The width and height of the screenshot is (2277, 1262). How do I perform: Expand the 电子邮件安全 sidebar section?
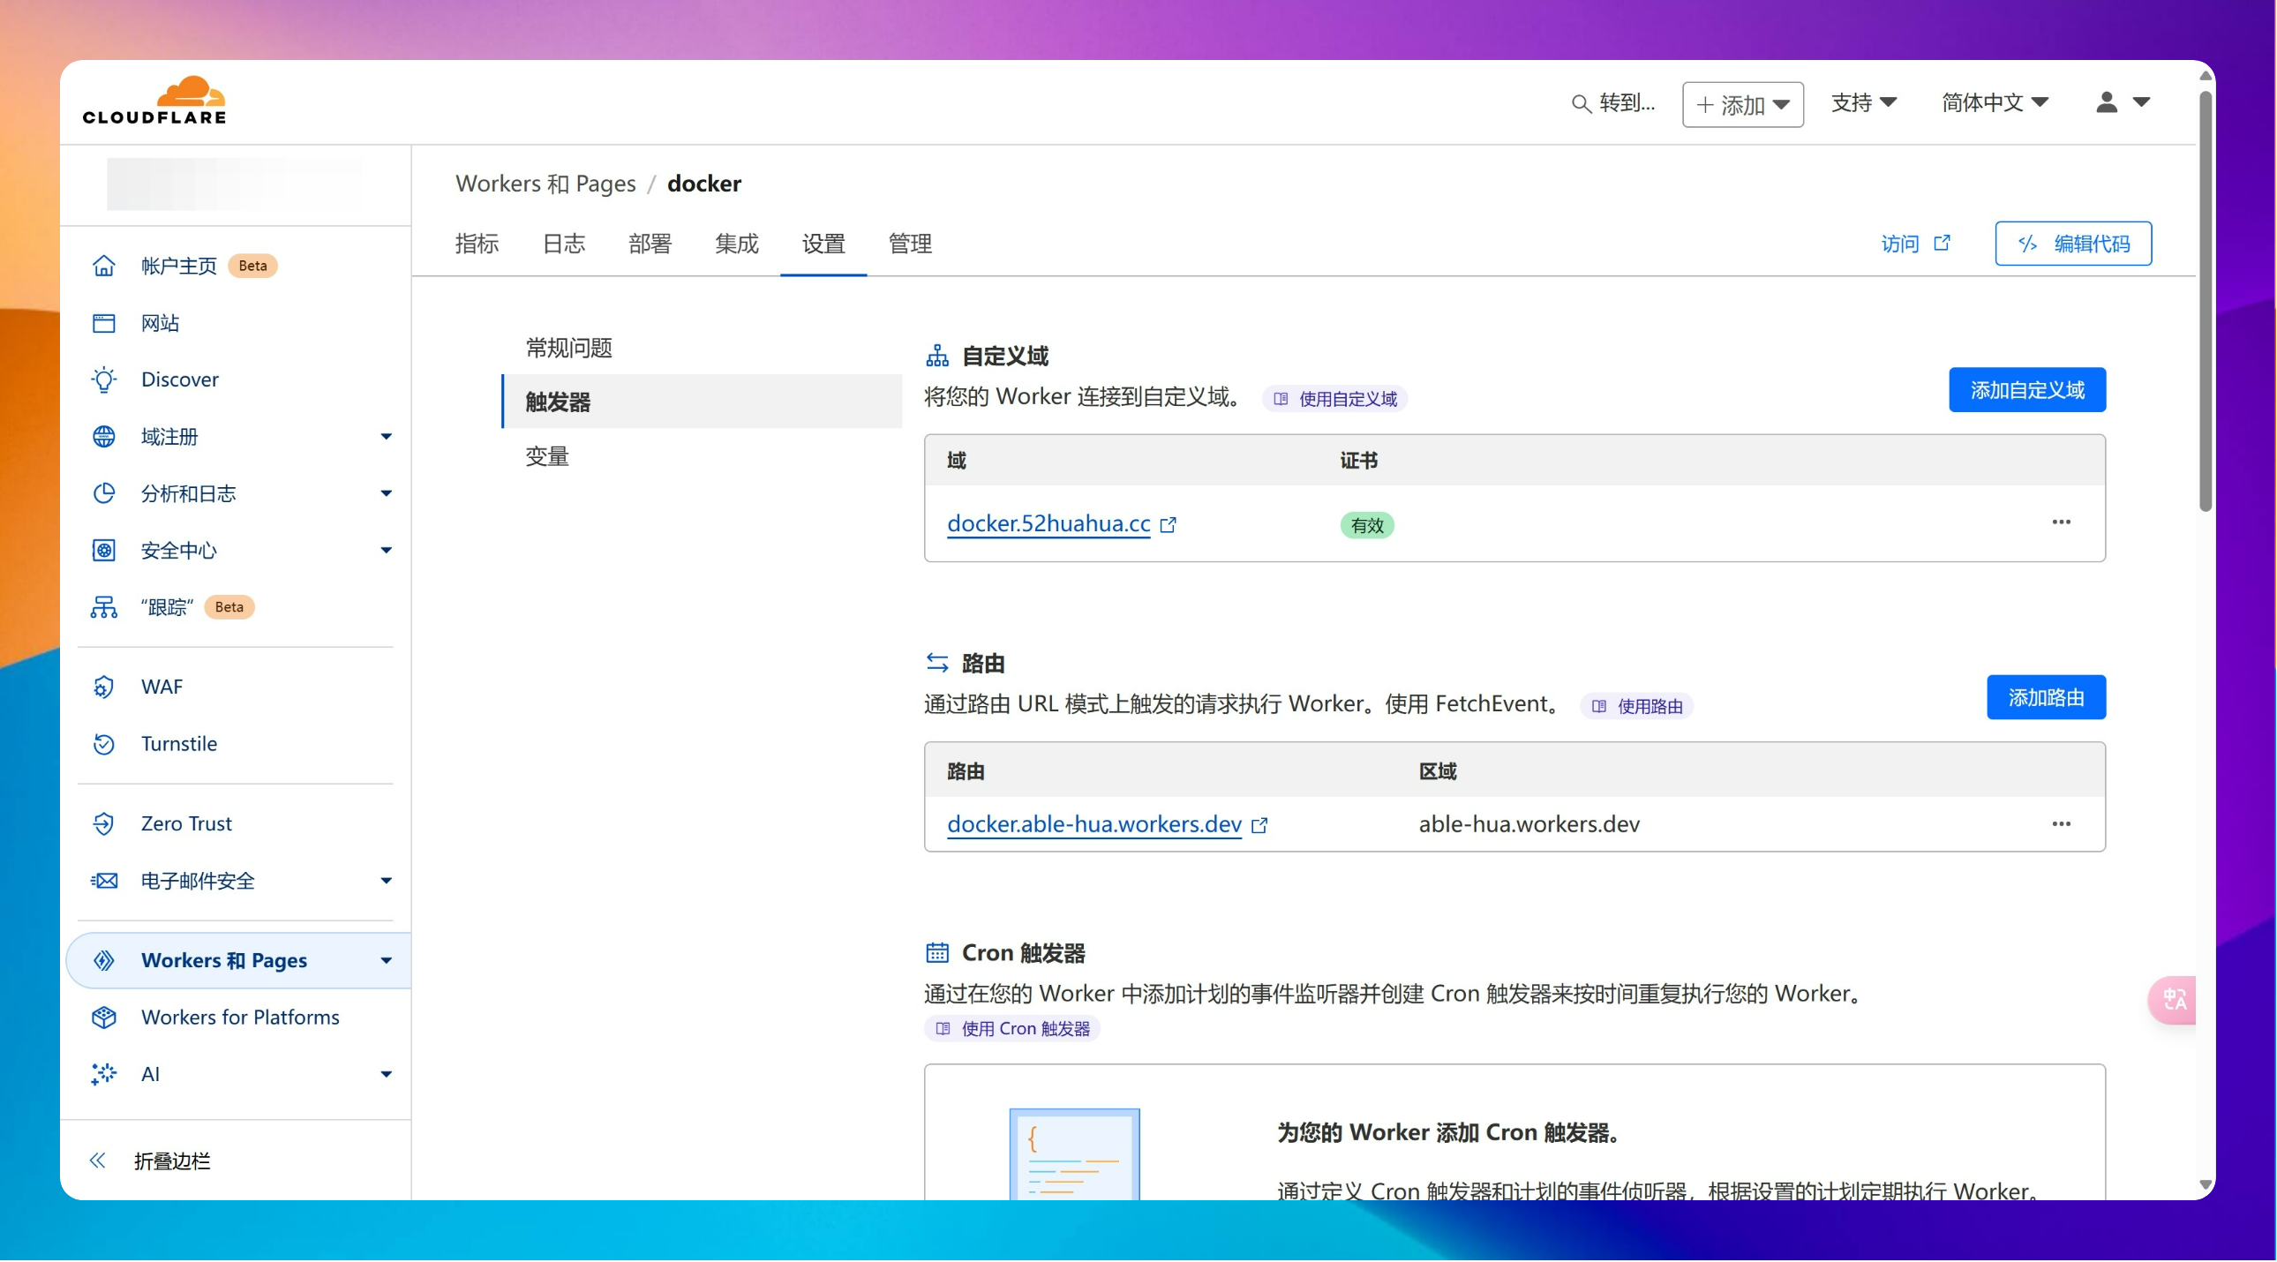387,881
